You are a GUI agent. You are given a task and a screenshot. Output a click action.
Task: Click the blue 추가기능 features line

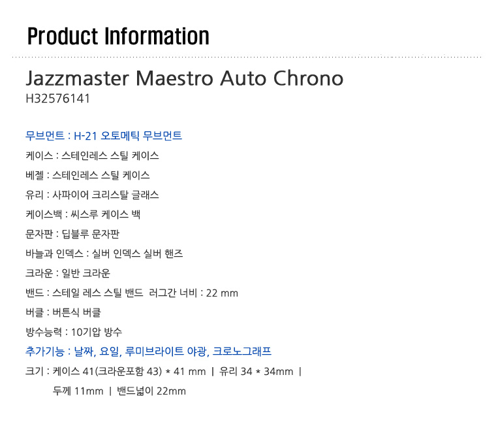pyautogui.click(x=148, y=351)
